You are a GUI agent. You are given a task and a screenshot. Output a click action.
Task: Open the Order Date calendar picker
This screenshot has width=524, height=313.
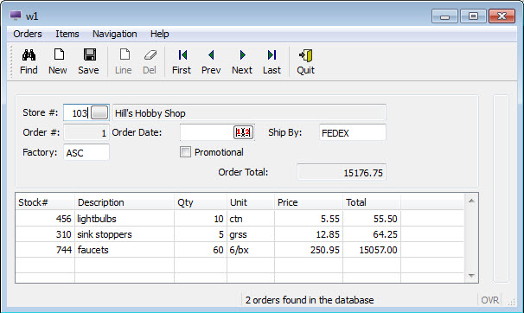pos(243,132)
